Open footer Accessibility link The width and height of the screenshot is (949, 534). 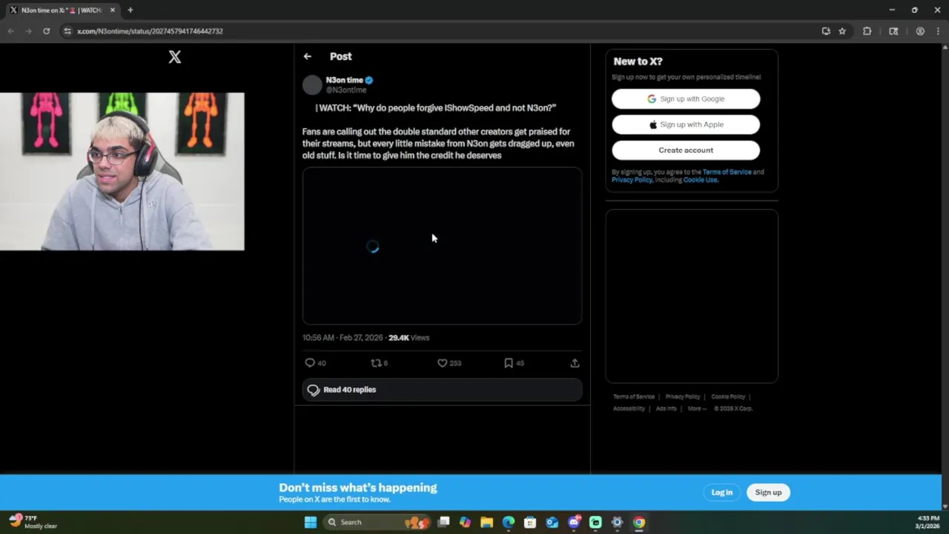coord(629,409)
